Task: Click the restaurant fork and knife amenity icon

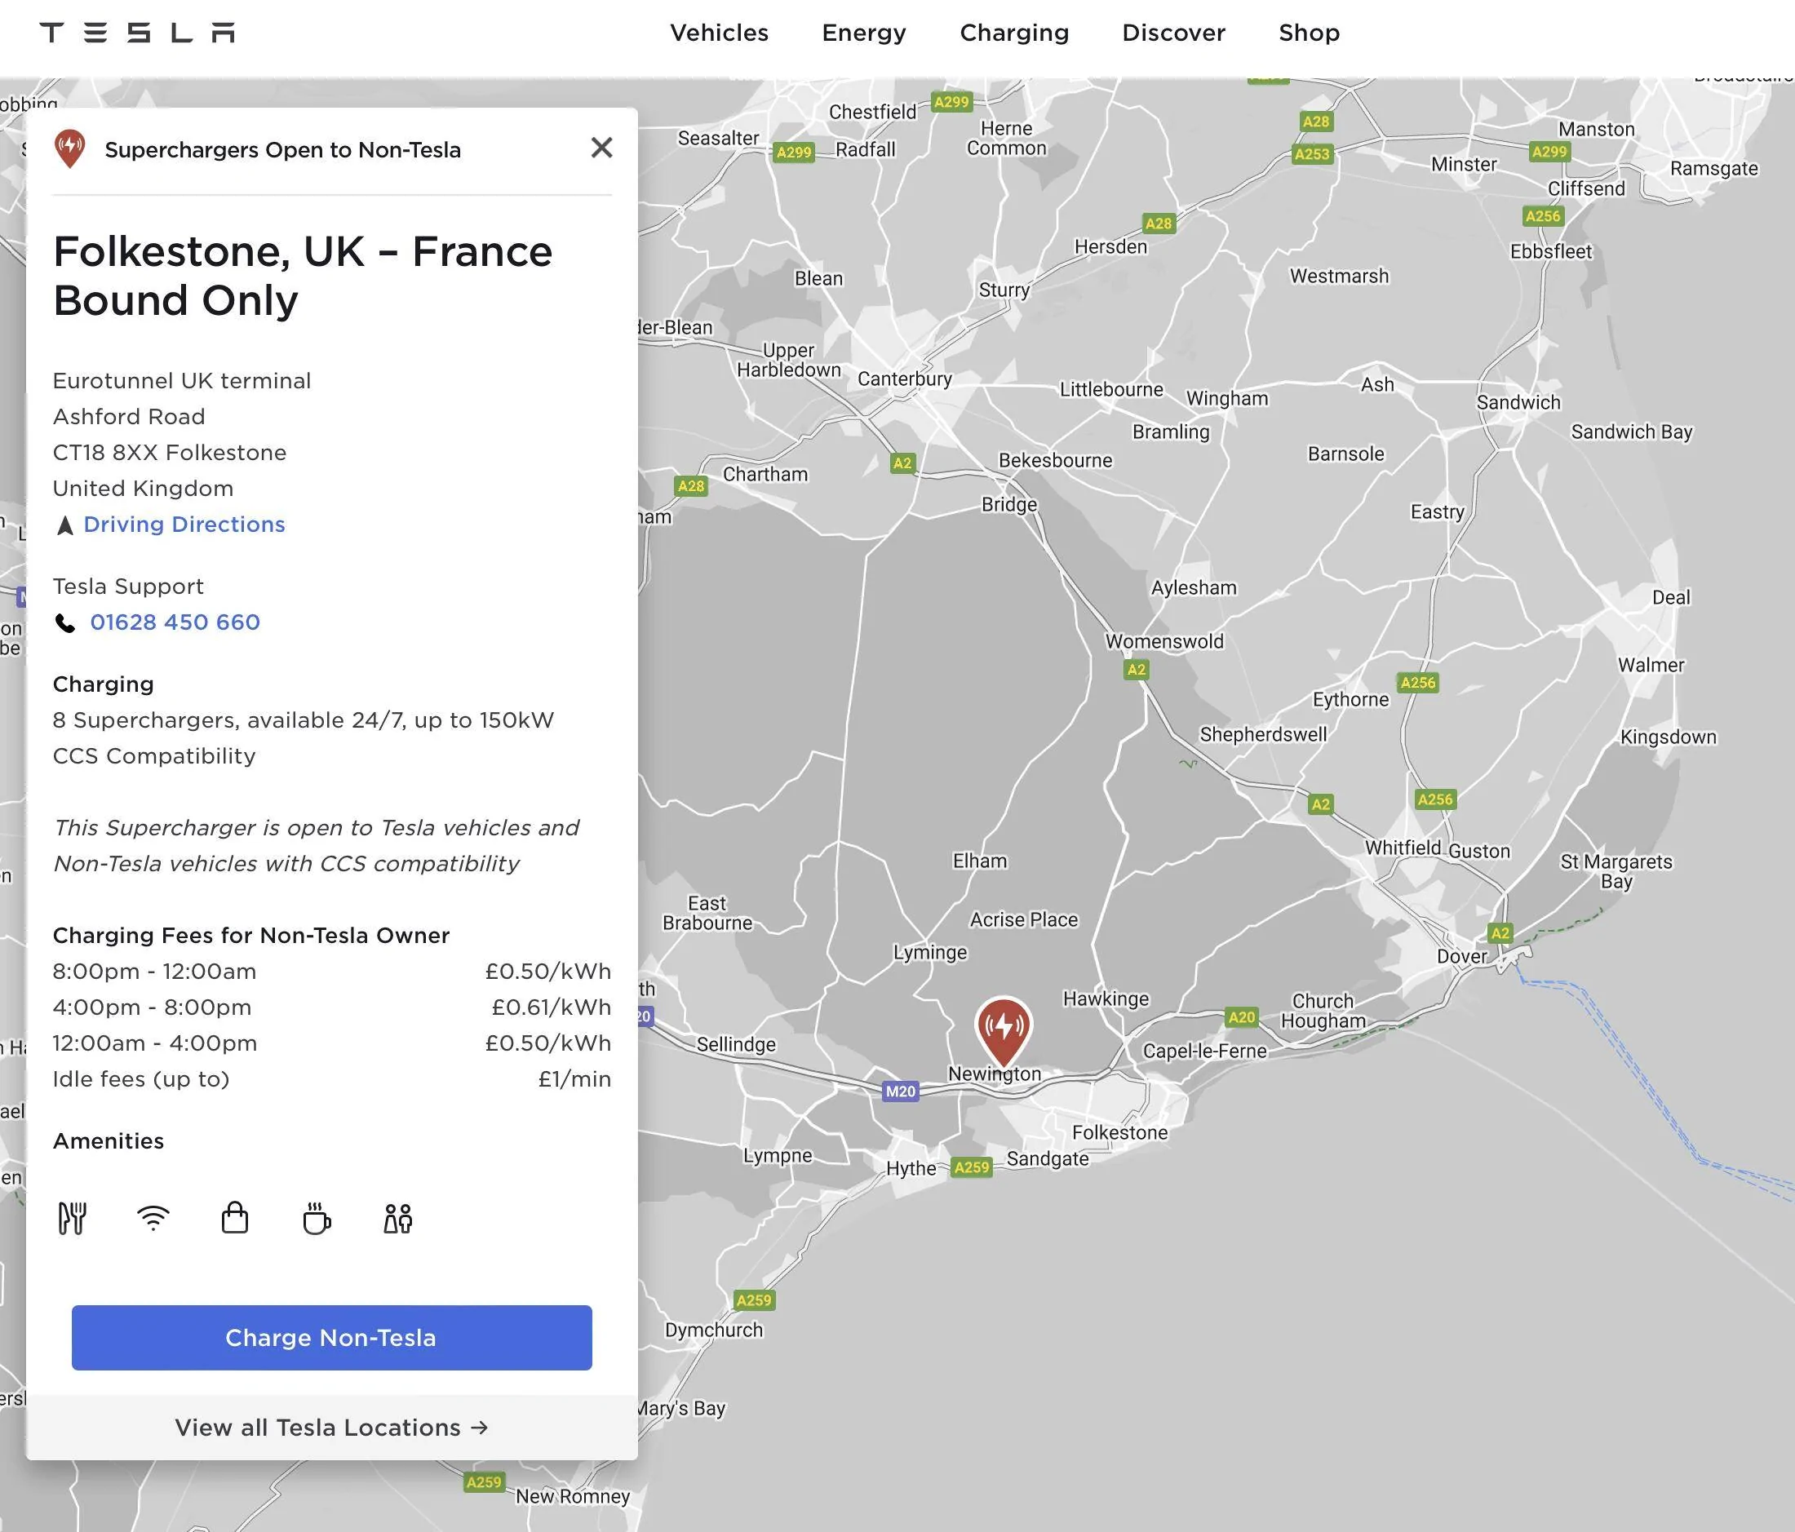Action: [72, 1219]
